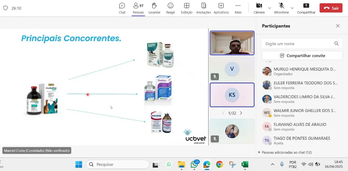348x171 pixels.
Task: Select participant EULER FERREIRA TEODORO
Action: pyautogui.click(x=302, y=85)
